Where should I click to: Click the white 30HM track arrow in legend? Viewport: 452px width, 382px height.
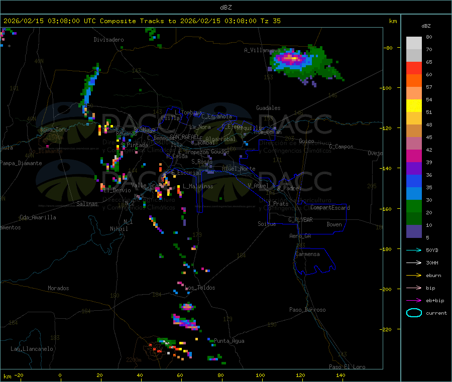tap(414, 263)
